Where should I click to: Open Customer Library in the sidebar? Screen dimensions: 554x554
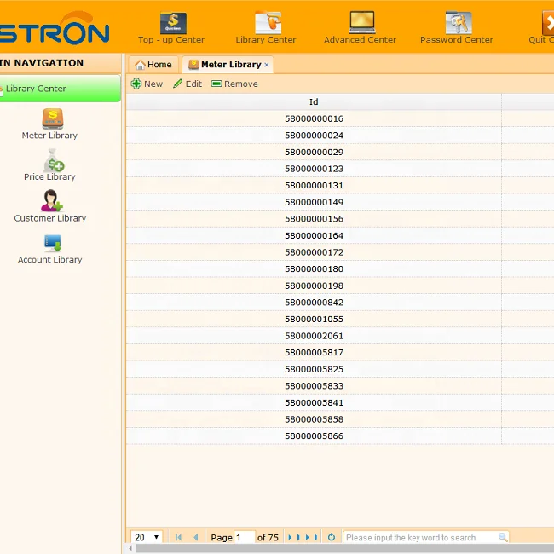tap(50, 205)
